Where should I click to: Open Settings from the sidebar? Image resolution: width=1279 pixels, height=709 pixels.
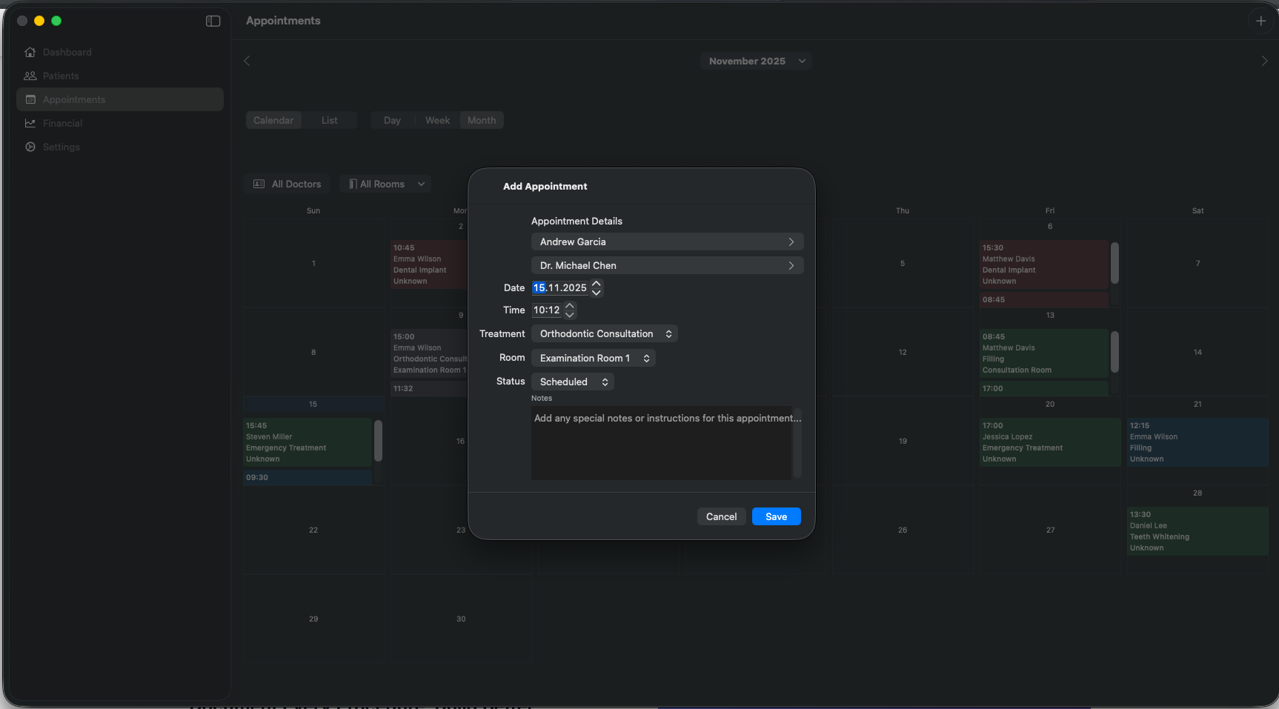tap(61, 147)
